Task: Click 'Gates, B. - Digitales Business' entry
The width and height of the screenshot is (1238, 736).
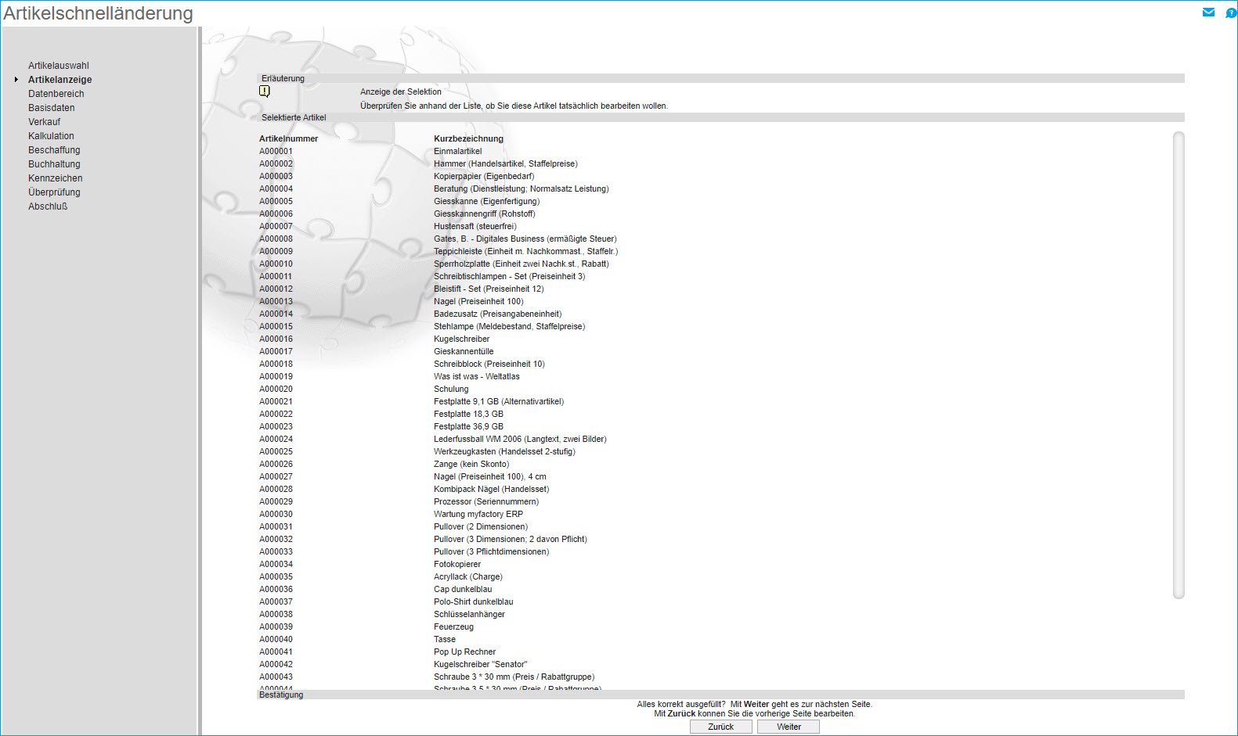Action: coord(525,239)
